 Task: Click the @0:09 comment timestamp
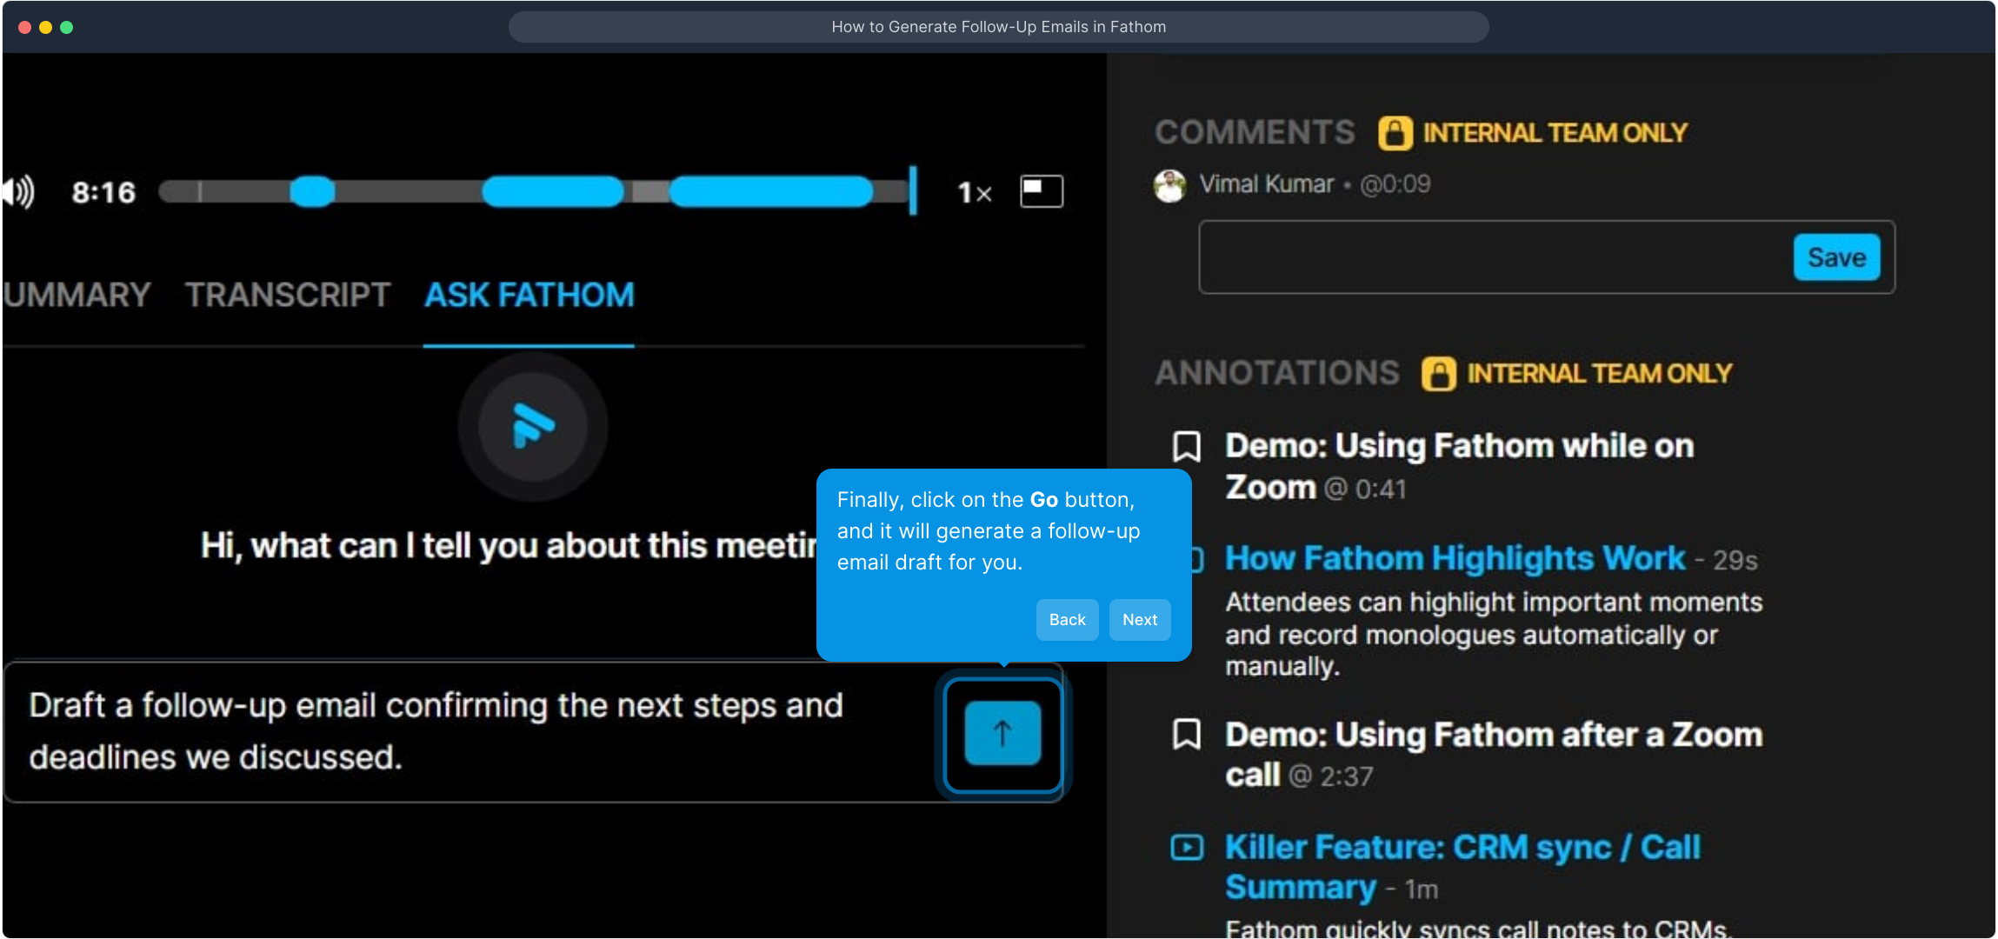point(1395,184)
